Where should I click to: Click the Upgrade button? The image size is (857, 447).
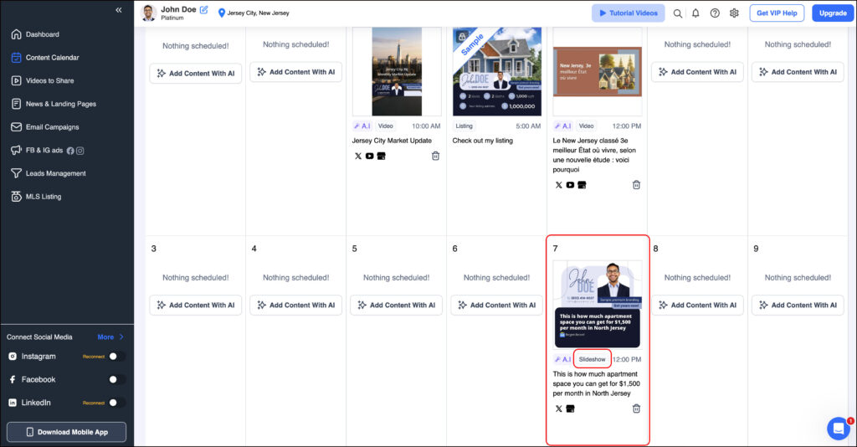point(833,13)
